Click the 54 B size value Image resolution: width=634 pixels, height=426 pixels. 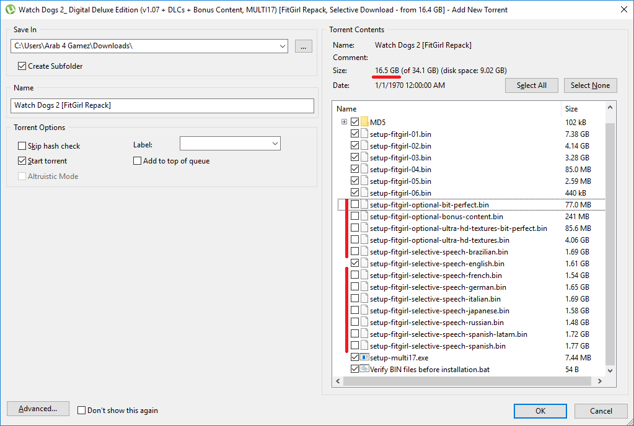tap(572, 369)
